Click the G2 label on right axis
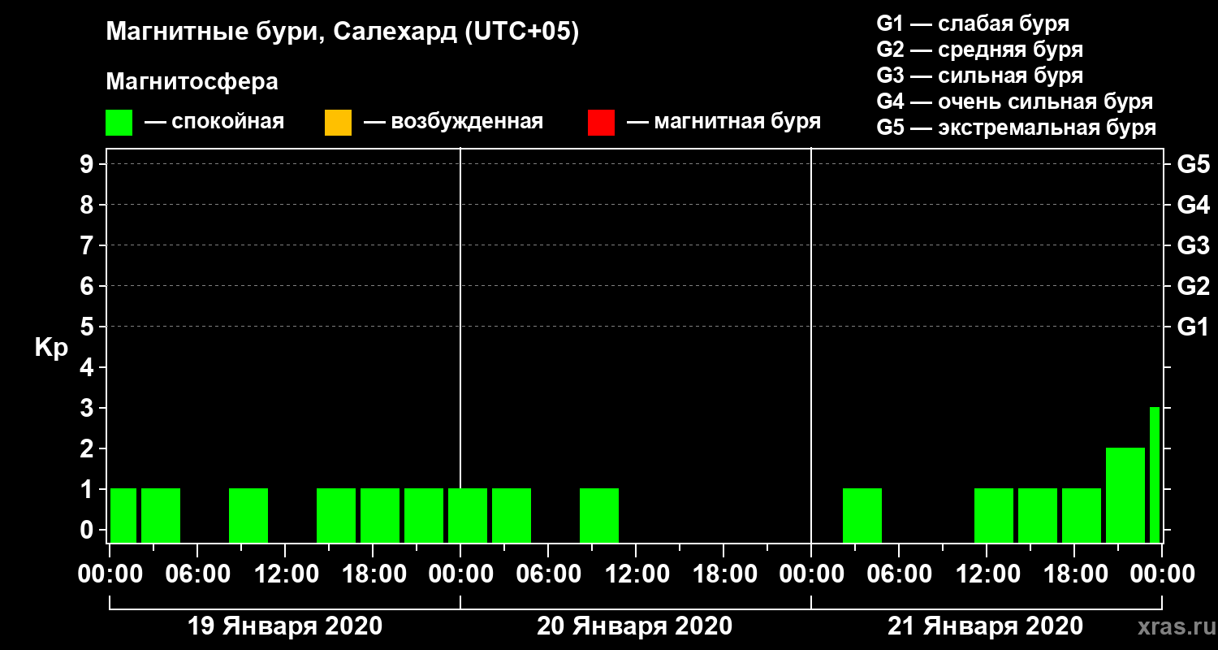 1193,287
